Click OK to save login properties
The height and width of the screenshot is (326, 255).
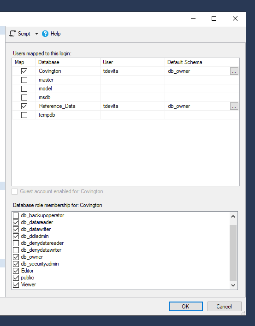point(185,307)
